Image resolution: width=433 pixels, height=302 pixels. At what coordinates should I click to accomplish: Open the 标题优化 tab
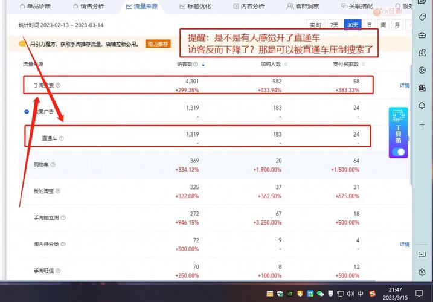pos(195,6)
